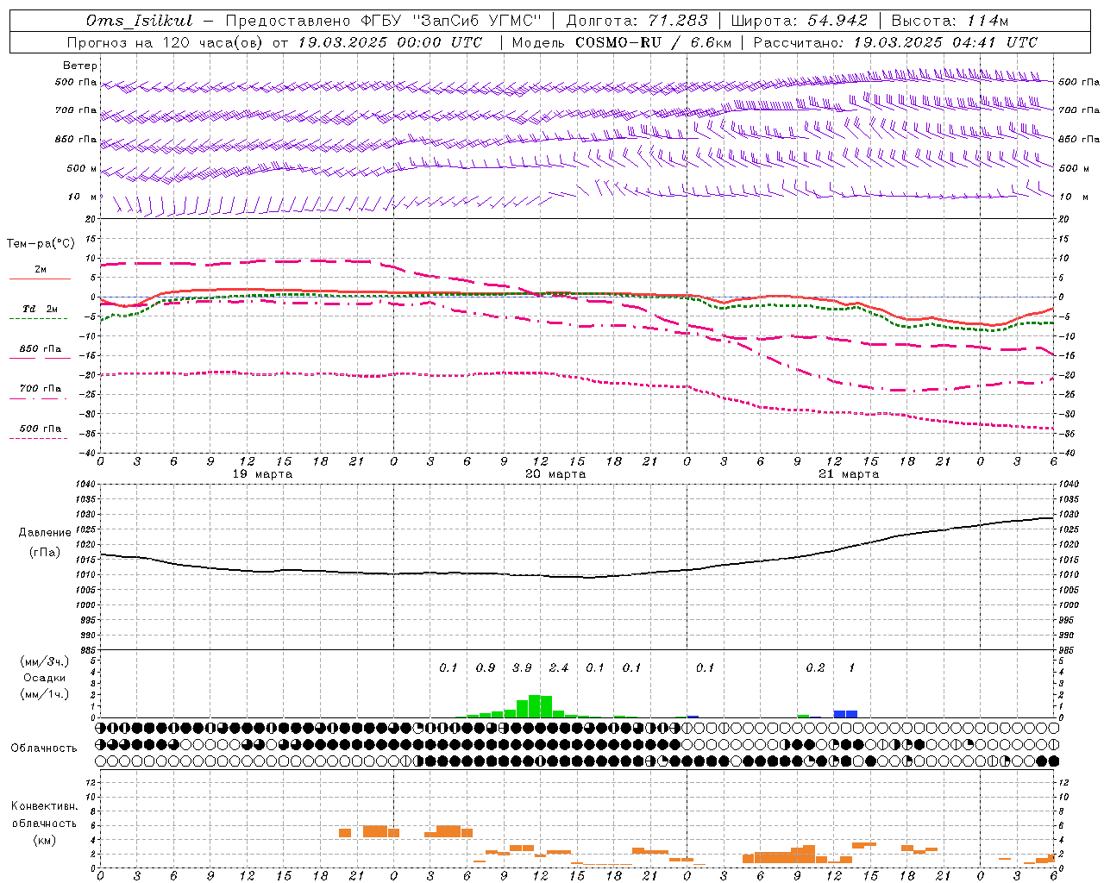Click the 'Облачность' cloud cover label
Viewport: 1104px width, 883px height.
point(44,748)
